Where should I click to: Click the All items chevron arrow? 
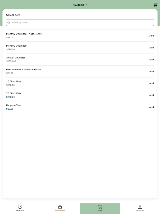[x=86, y=5]
